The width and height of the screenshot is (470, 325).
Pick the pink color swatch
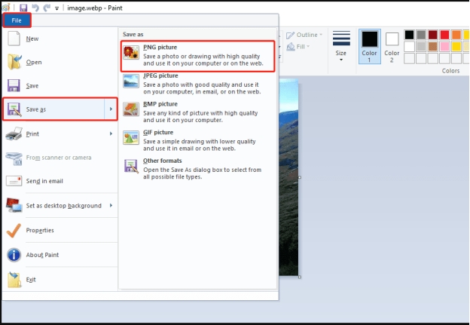click(x=444, y=47)
